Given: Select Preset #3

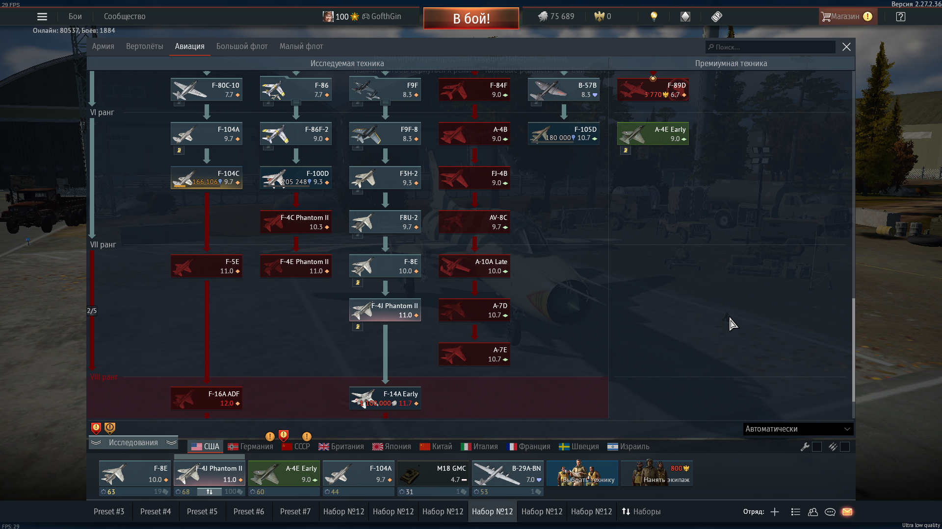Looking at the screenshot, I should click(109, 512).
